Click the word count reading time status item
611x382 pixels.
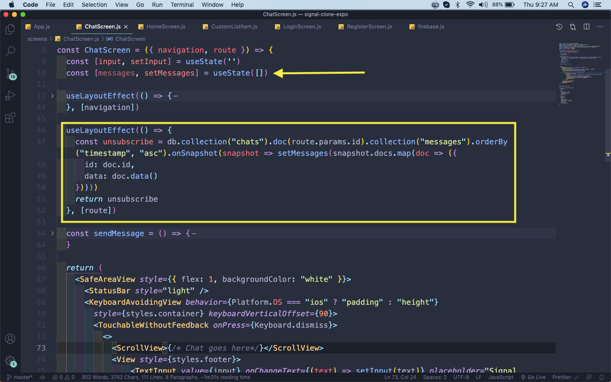click(x=166, y=377)
